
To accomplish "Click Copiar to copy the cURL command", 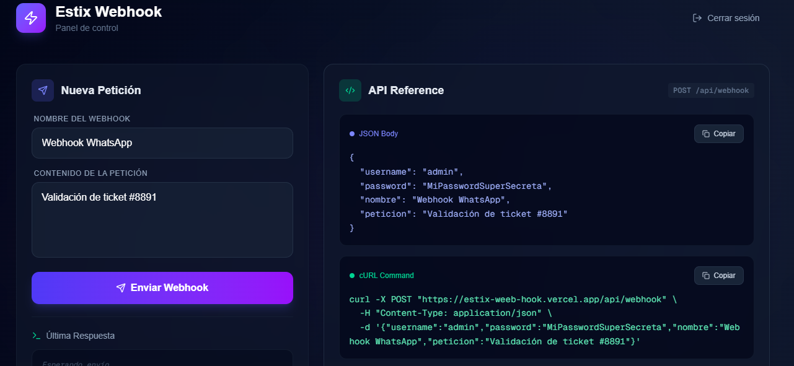I will click(719, 275).
